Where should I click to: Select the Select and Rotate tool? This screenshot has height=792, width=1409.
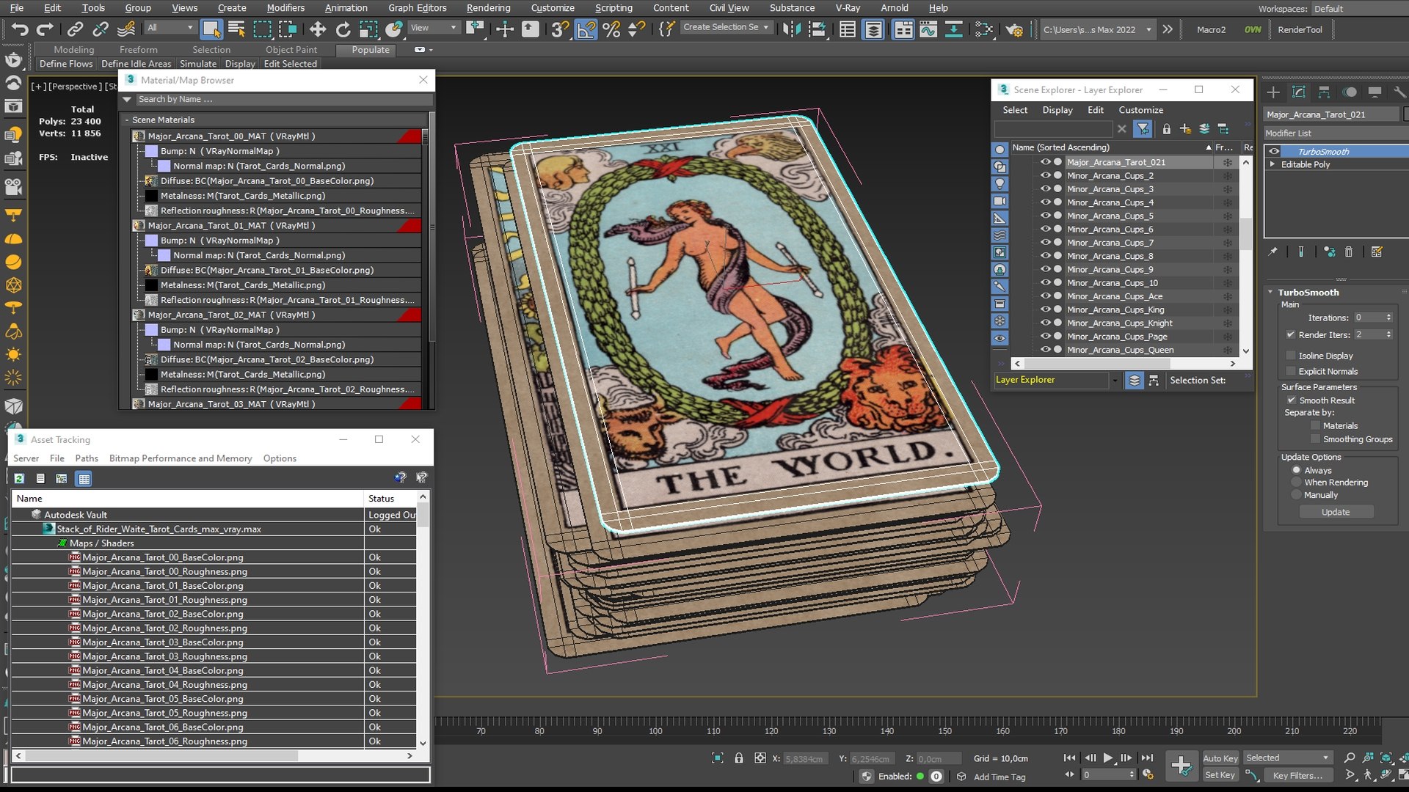click(x=343, y=29)
